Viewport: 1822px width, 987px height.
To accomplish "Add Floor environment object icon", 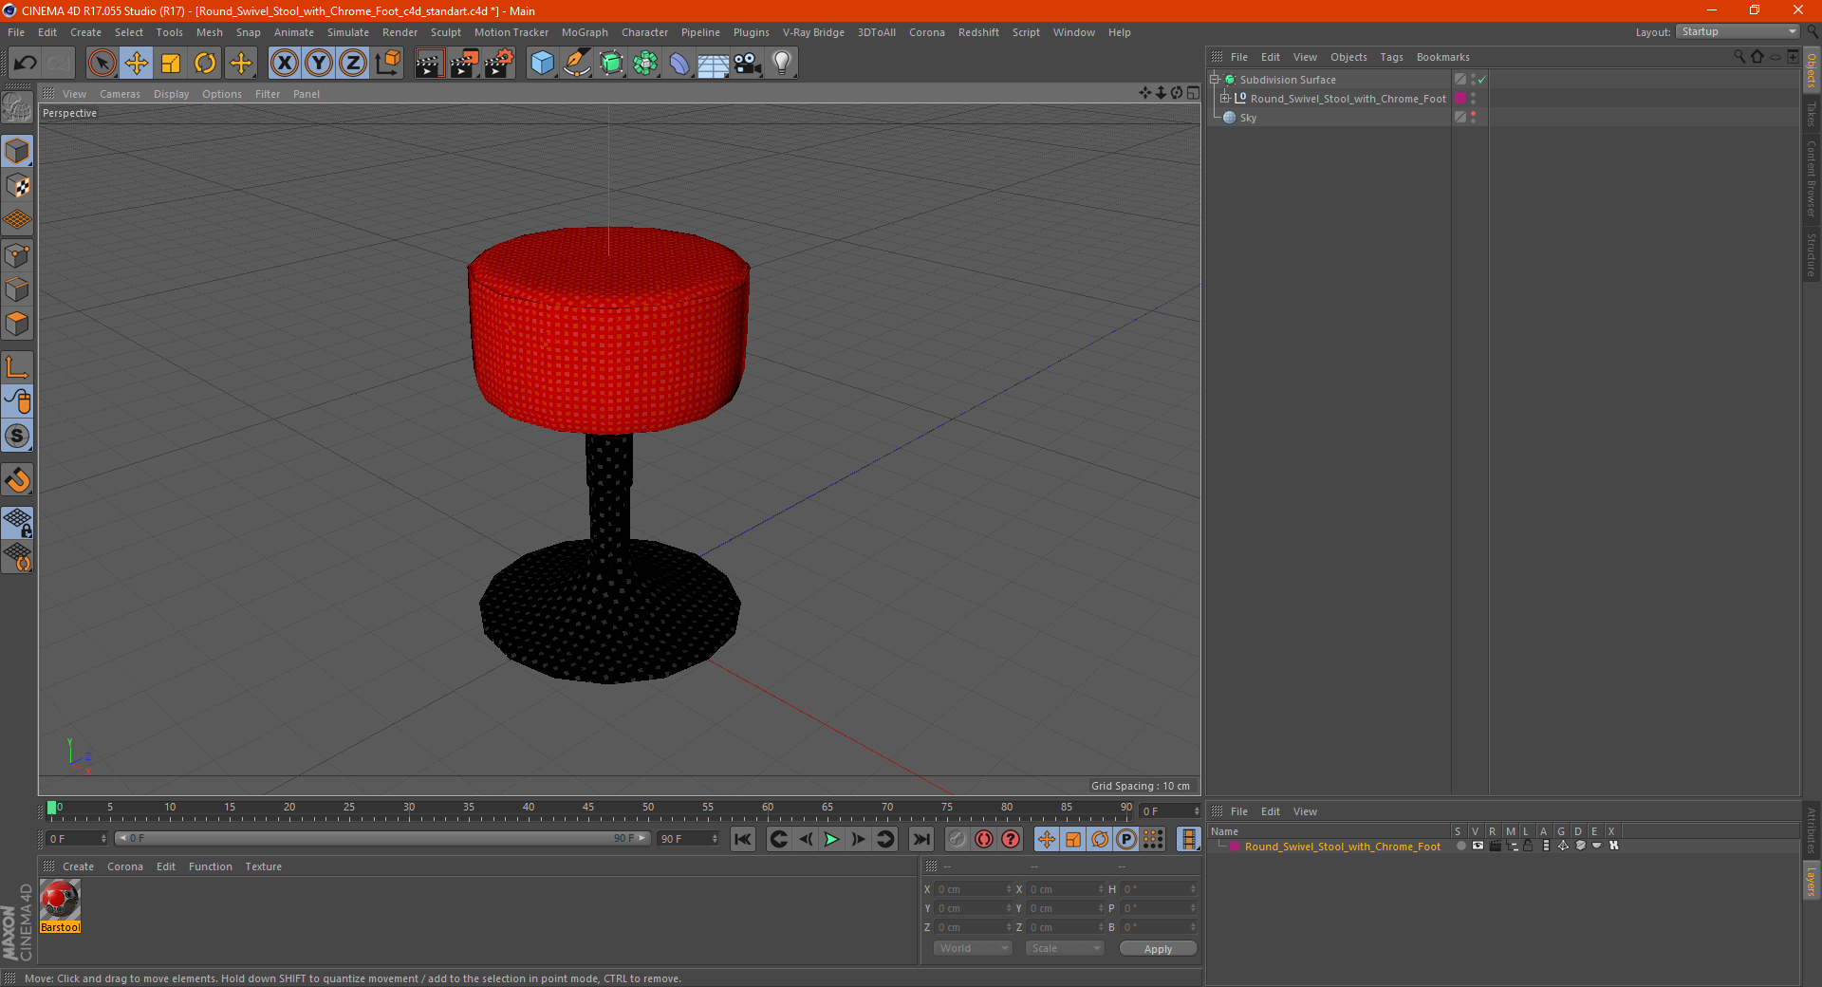I will (x=713, y=64).
